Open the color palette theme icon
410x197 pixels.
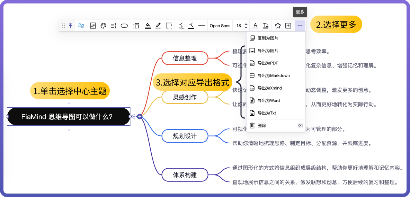(104, 26)
